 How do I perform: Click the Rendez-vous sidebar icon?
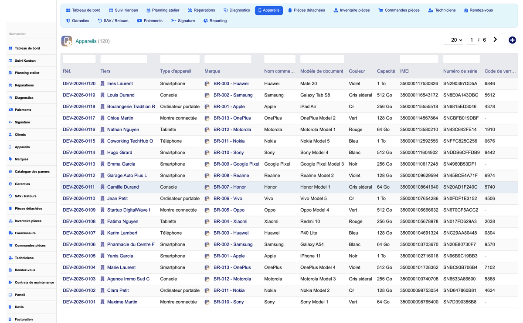tap(10, 270)
